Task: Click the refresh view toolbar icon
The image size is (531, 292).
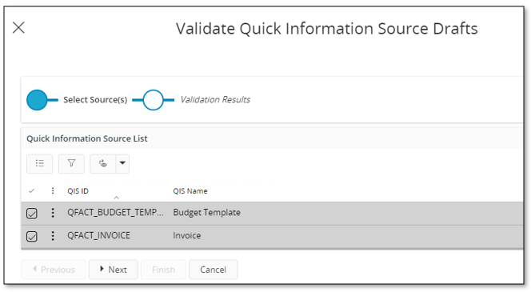Action: coord(103,164)
